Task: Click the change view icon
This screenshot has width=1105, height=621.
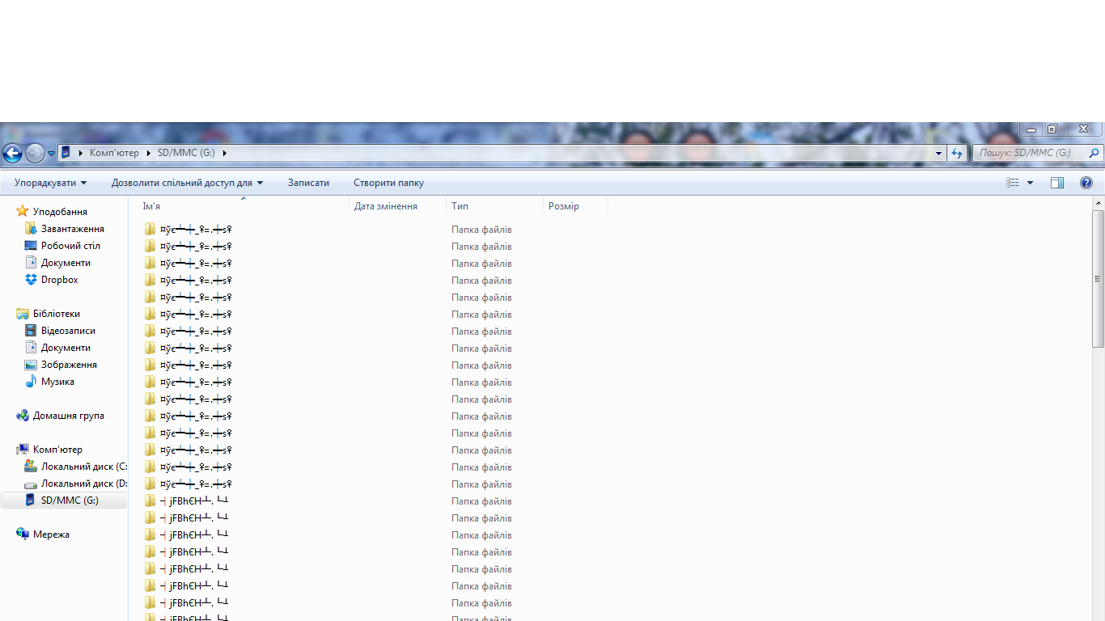Action: (1013, 183)
